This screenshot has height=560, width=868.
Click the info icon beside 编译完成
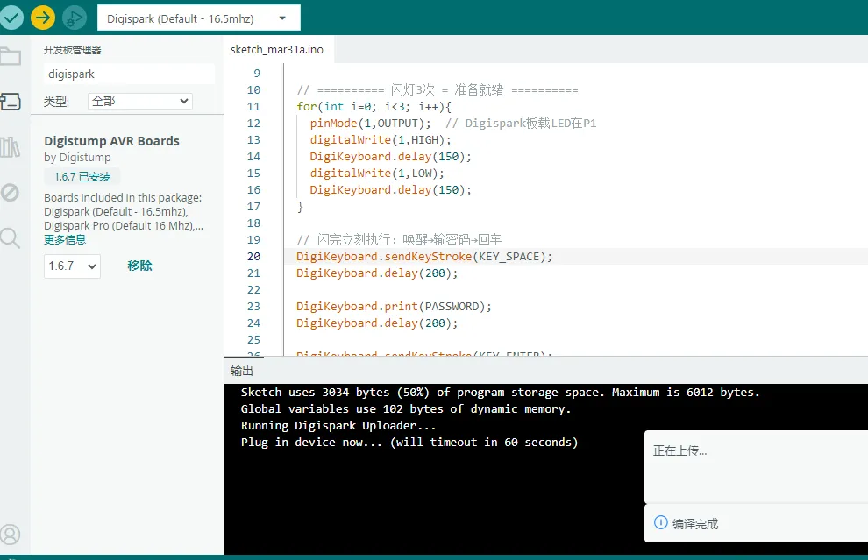661,523
